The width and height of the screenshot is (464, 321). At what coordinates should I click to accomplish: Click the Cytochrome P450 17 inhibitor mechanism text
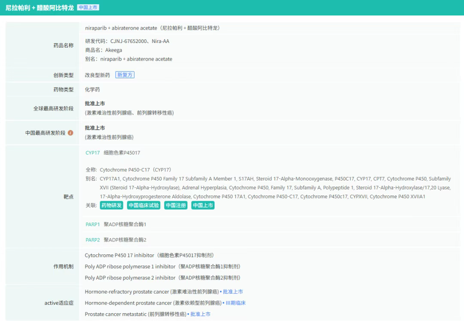119,255
